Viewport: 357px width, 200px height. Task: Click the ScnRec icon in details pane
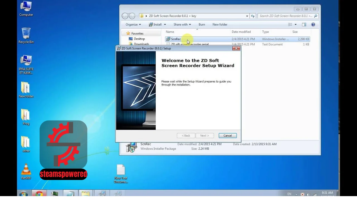(131, 147)
